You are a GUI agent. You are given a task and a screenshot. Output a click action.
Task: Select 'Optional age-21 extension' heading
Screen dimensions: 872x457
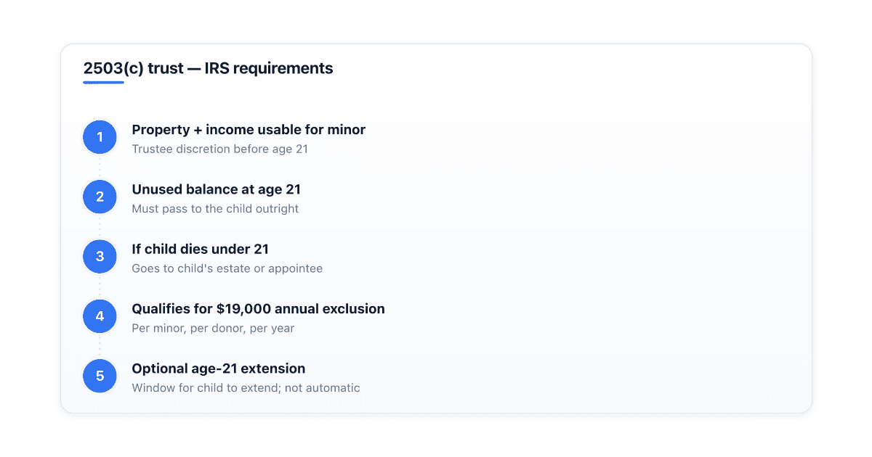tap(218, 369)
